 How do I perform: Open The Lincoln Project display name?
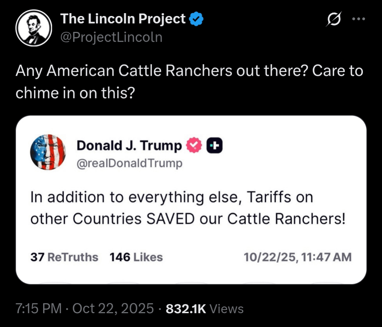click(123, 19)
